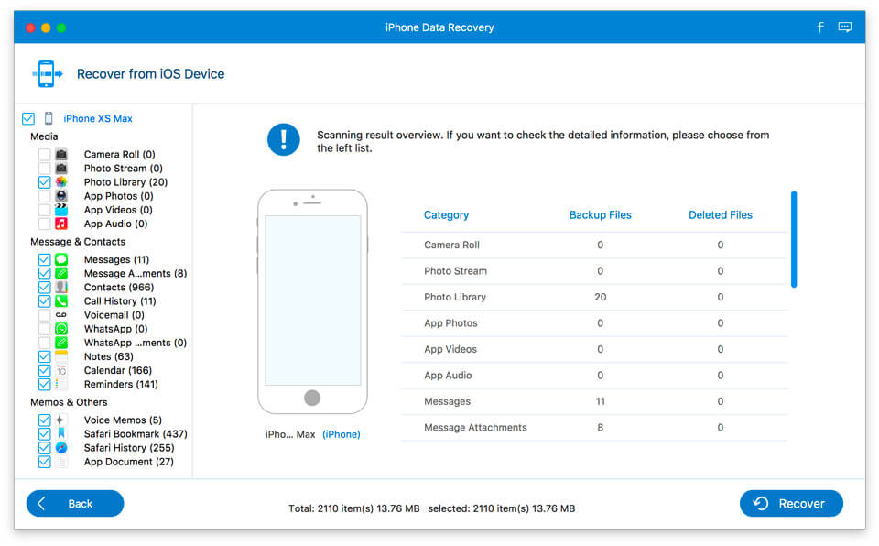The image size is (879, 546).
Task: Click the Voice Memos icon
Action: (x=61, y=420)
